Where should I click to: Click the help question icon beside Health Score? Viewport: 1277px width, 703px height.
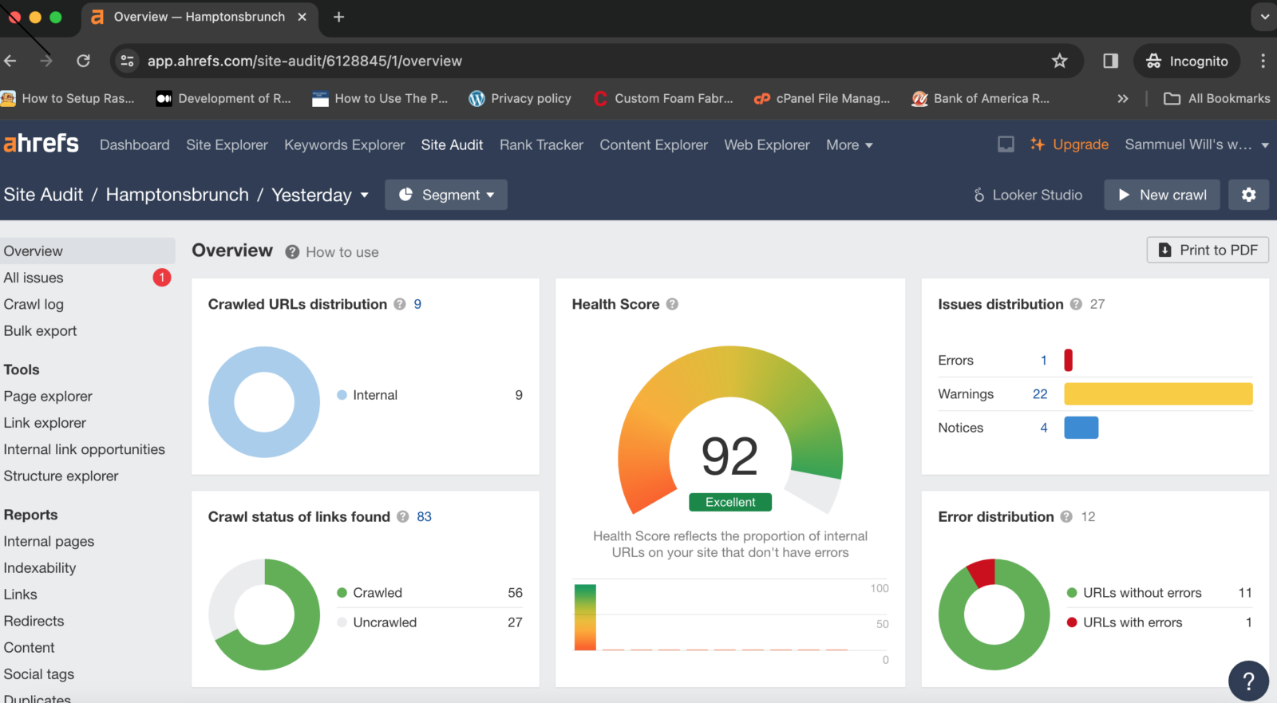pyautogui.click(x=672, y=304)
